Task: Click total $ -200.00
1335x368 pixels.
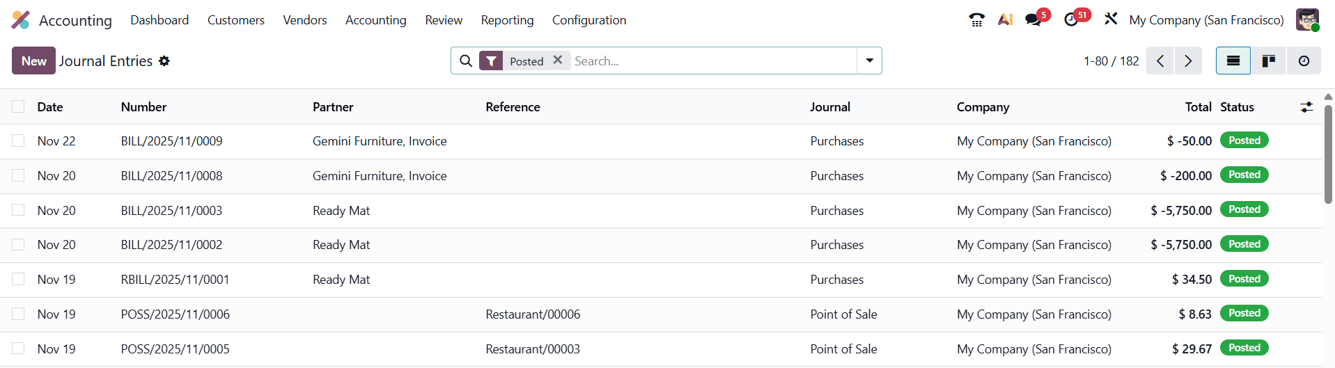Action: point(1186,176)
